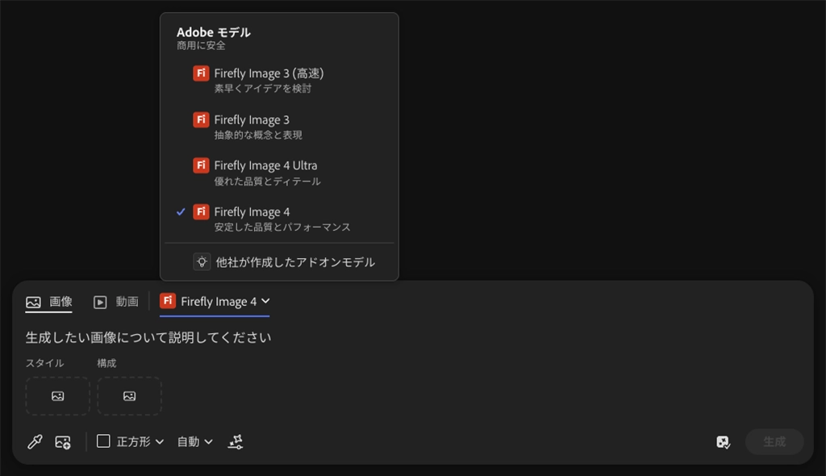The image size is (826, 476).
Task: Expand the 自動 dropdown
Action: (195, 442)
